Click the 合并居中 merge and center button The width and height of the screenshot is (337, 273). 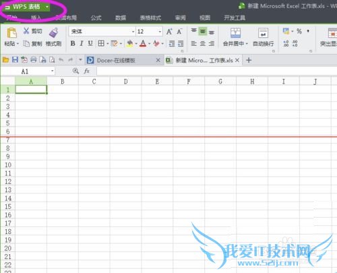point(235,37)
